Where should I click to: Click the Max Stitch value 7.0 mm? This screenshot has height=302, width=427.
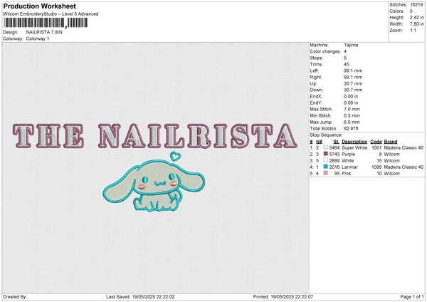coord(352,109)
